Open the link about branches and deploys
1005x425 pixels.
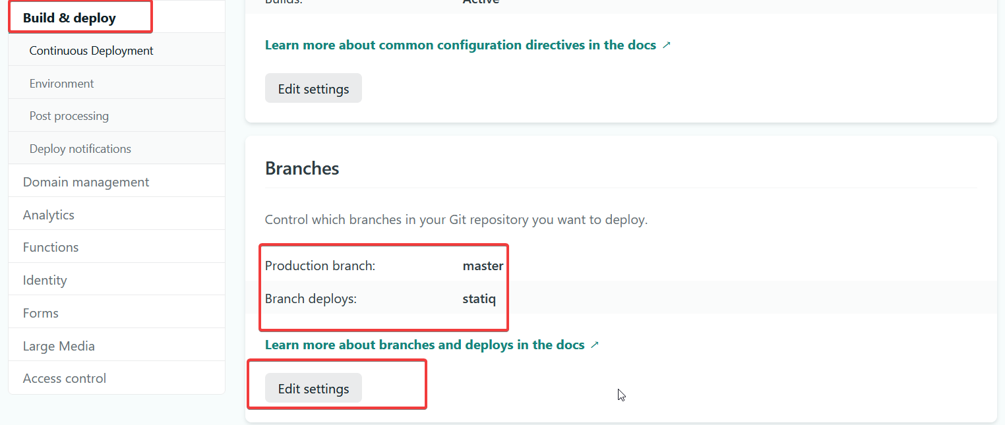424,345
